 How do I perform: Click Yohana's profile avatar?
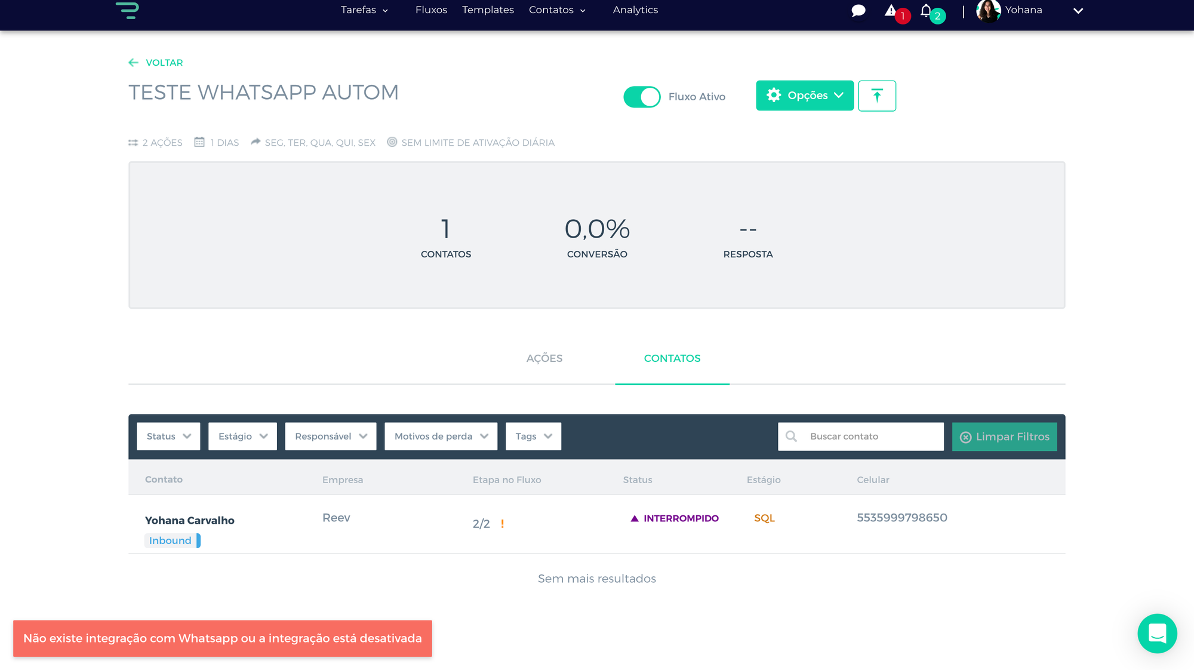click(988, 11)
